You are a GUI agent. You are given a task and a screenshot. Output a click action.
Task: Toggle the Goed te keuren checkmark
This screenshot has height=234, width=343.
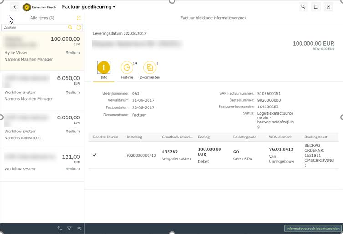click(x=95, y=155)
